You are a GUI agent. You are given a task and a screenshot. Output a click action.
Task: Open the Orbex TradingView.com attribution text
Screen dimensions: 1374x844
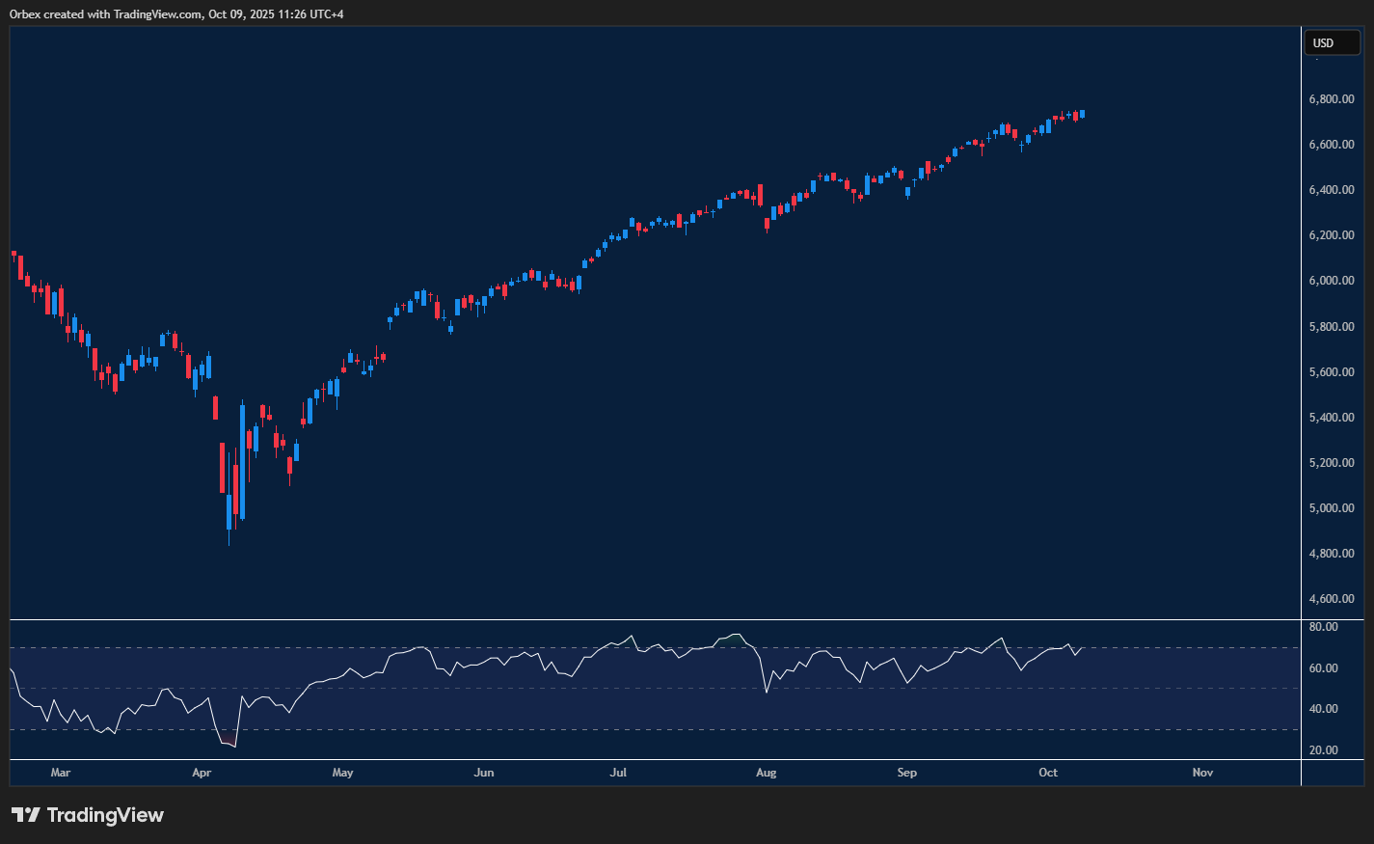point(176,14)
